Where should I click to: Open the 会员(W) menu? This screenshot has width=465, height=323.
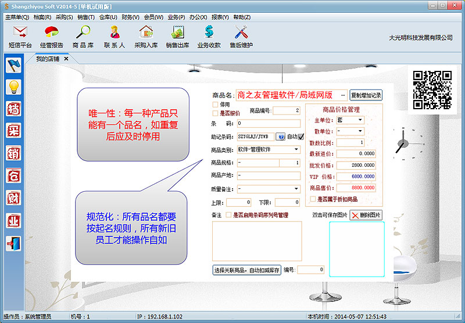153,17
